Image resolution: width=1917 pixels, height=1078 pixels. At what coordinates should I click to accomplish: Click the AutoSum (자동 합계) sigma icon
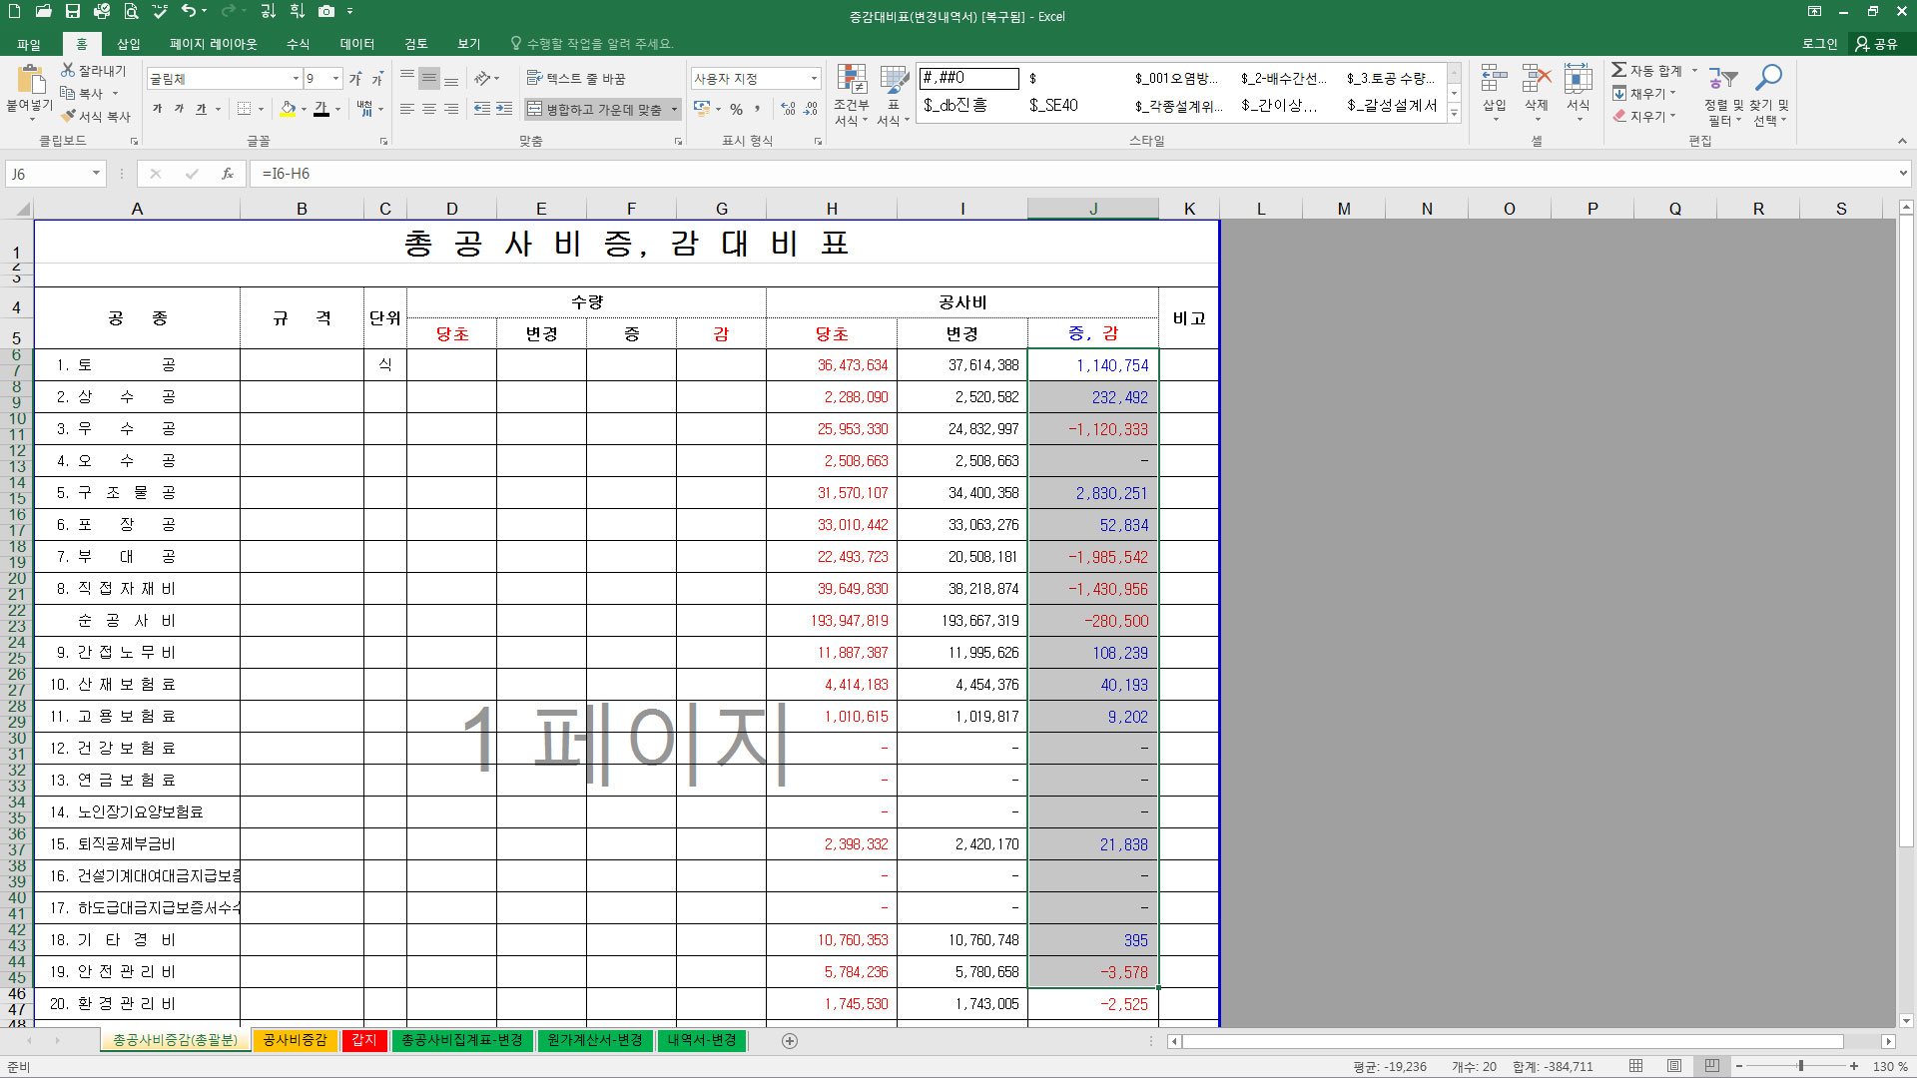click(1619, 70)
